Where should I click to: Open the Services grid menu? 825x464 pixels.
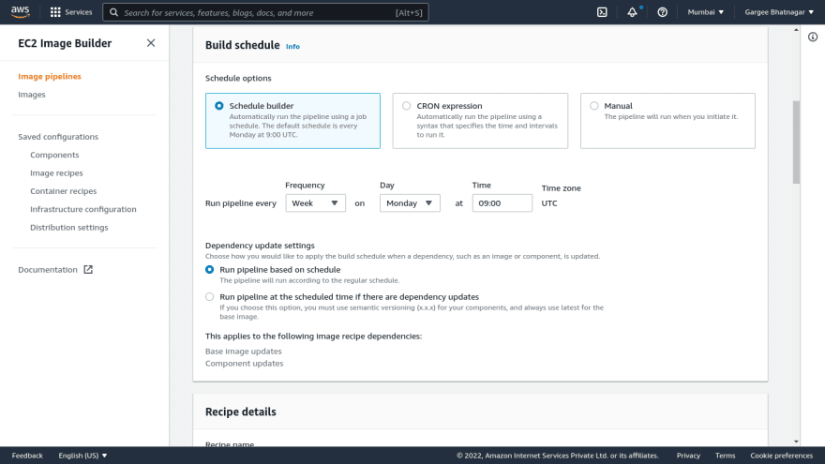pos(70,12)
